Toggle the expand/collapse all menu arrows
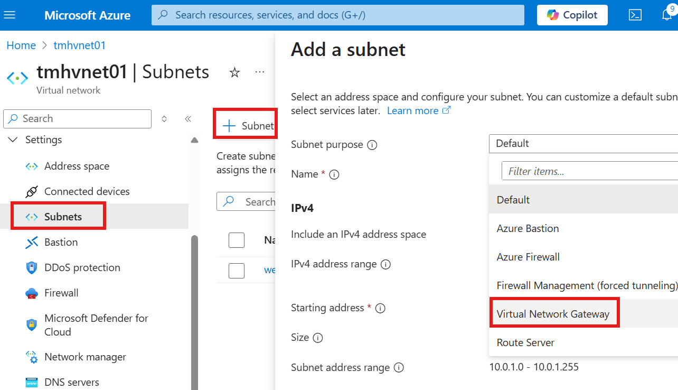This screenshot has height=390, width=678. (x=164, y=119)
